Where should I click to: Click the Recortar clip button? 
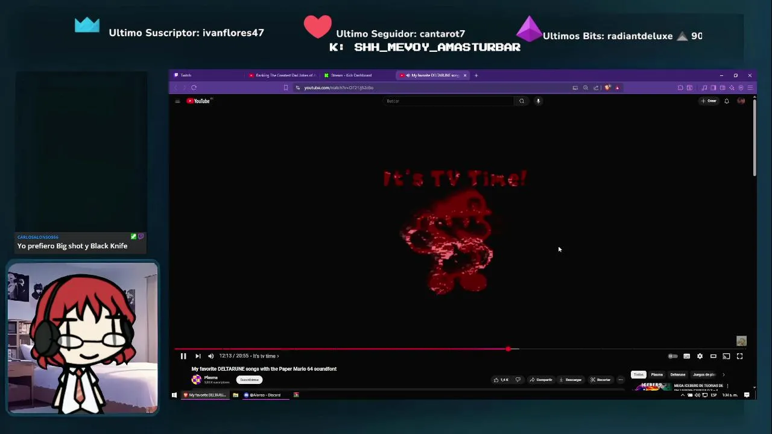click(x=600, y=380)
